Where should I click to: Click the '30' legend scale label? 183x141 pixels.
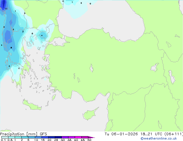tap(63, 140)
